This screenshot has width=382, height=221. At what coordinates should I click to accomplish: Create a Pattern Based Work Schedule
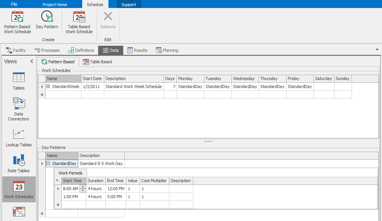[17, 22]
